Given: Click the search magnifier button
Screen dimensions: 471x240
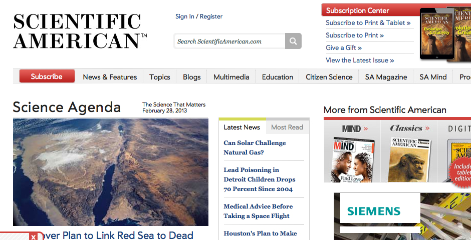Looking at the screenshot, I should (x=293, y=41).
